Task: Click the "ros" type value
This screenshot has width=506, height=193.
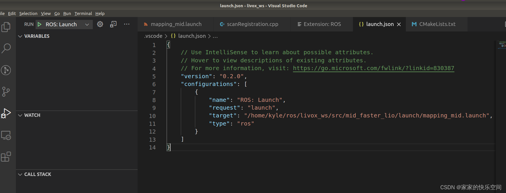Action: [x=245, y=123]
